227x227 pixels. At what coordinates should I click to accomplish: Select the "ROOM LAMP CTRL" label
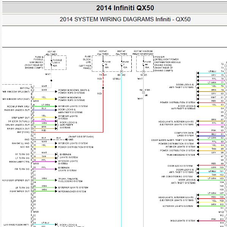click(x=19, y=162)
